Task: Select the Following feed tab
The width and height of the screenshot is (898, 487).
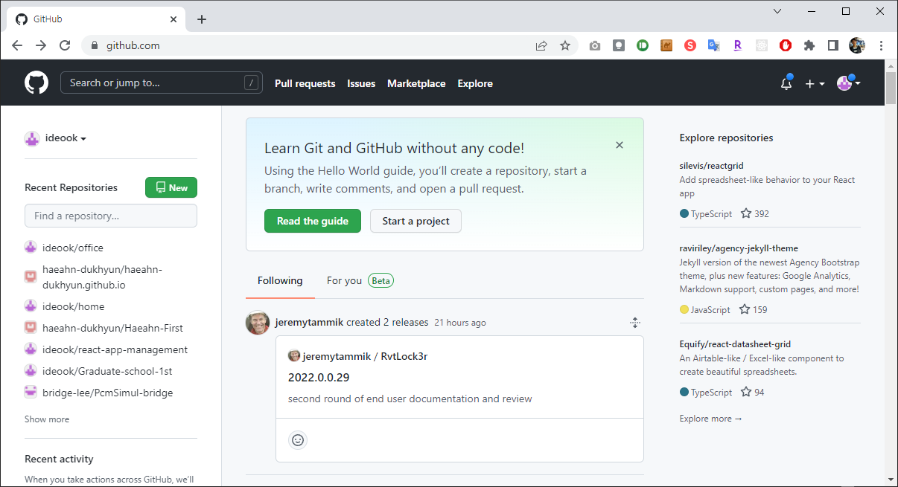Action: tap(280, 280)
